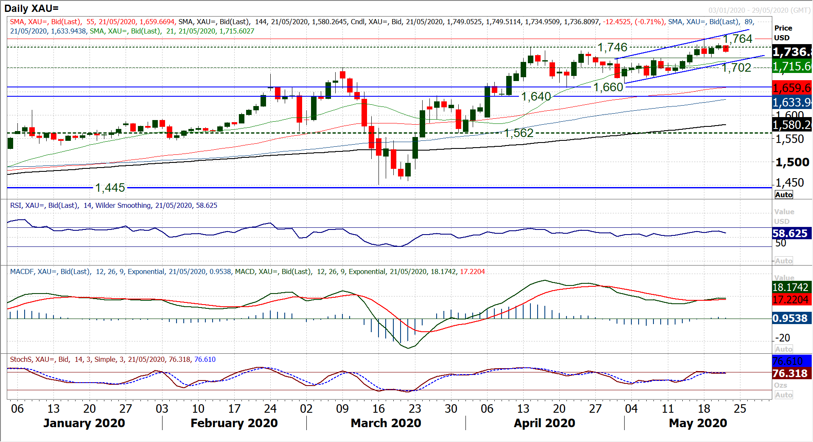
Task: Click the 1,445 support level label
Action: (110, 187)
